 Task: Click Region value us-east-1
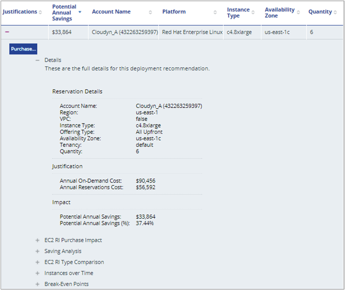147,112
